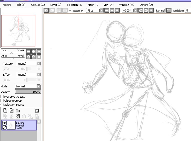Clear the layer with the eraser icon

[18, 116]
